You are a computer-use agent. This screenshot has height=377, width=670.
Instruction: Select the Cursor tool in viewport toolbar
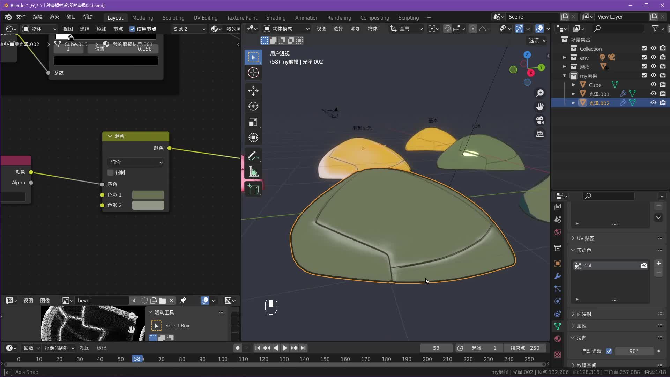click(x=253, y=73)
